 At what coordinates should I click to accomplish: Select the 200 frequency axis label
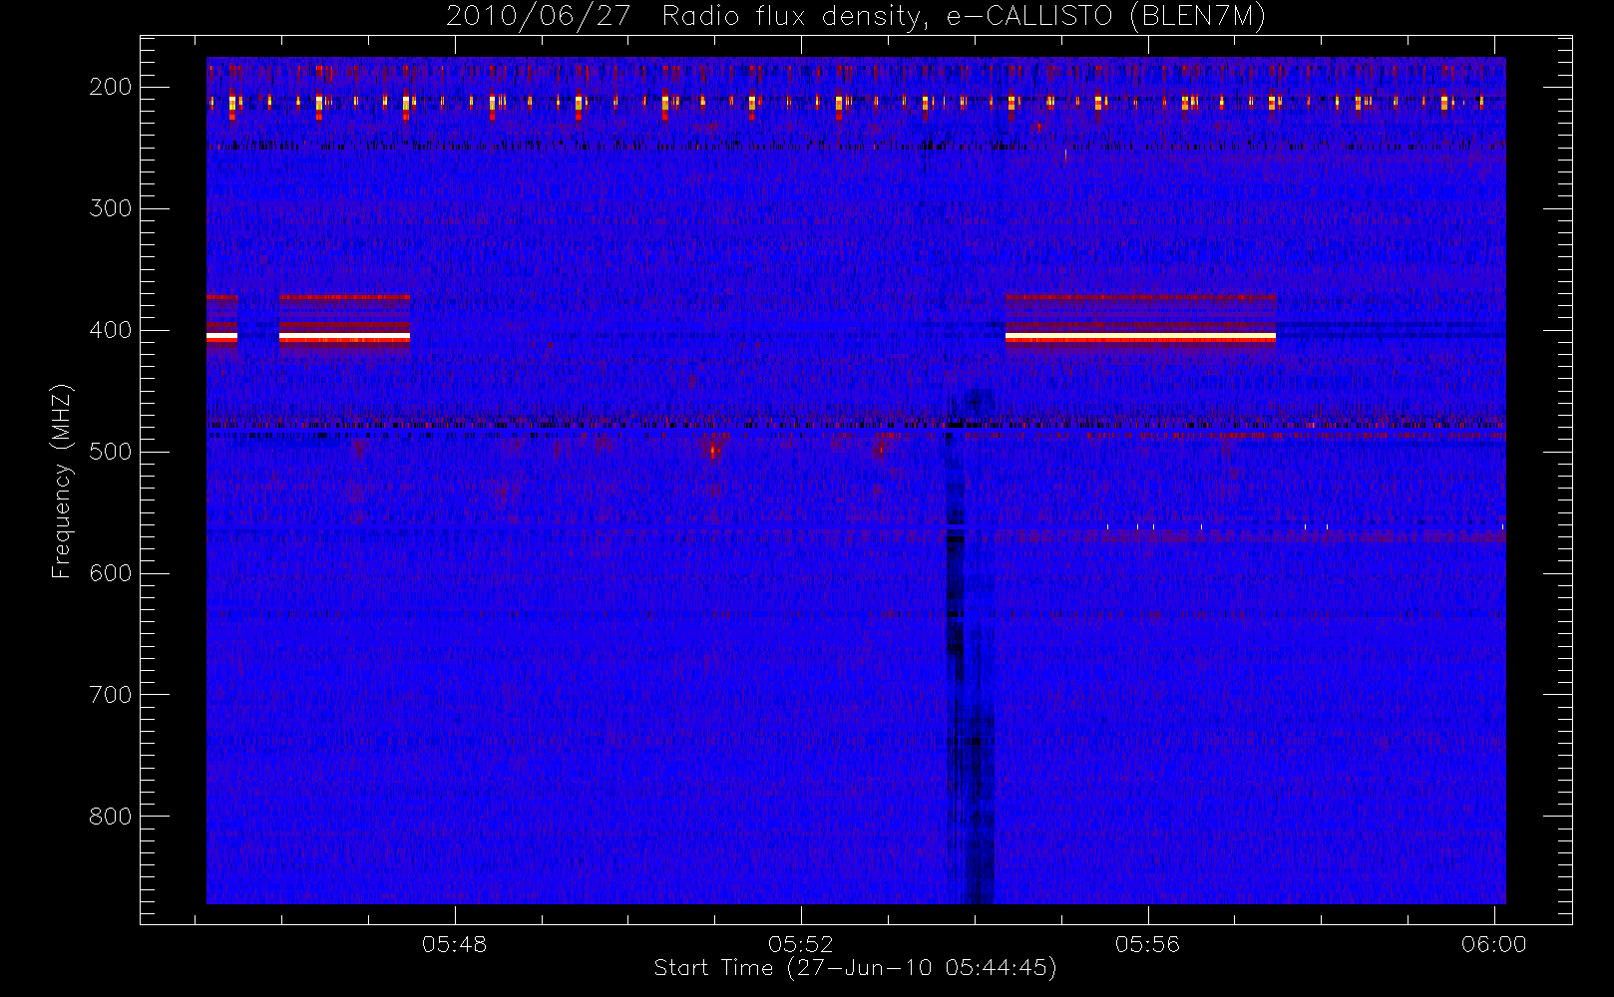pyautogui.click(x=110, y=87)
